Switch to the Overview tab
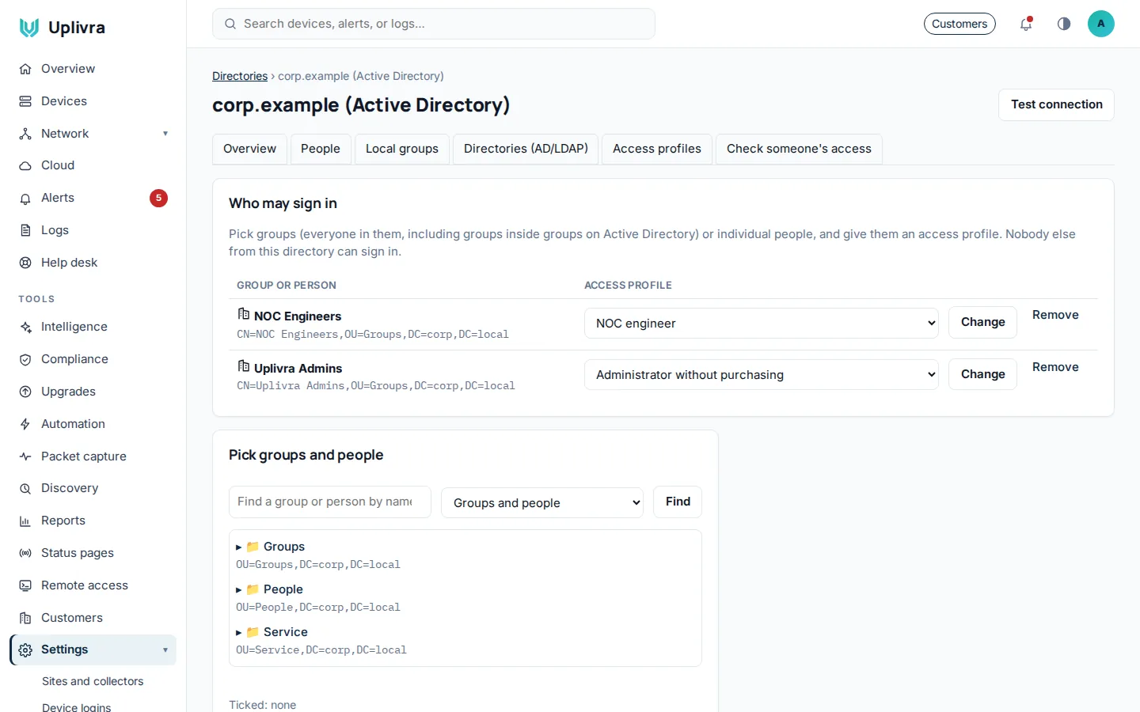 click(249, 149)
